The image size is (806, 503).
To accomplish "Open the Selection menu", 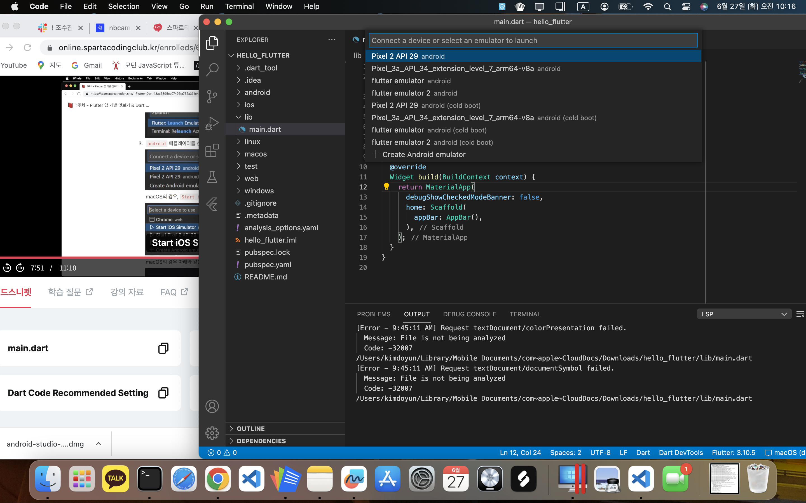I will pyautogui.click(x=124, y=7).
